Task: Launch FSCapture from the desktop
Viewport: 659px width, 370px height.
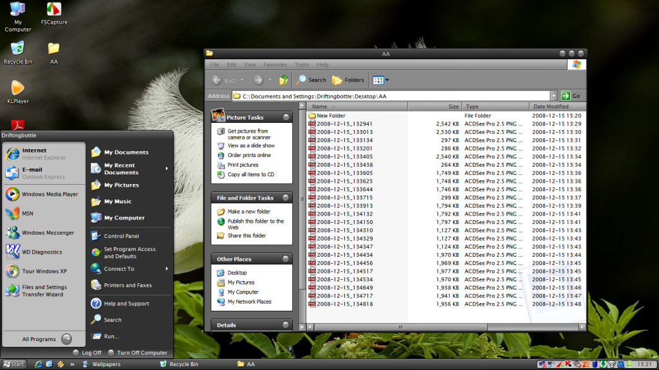Action: [x=54, y=14]
